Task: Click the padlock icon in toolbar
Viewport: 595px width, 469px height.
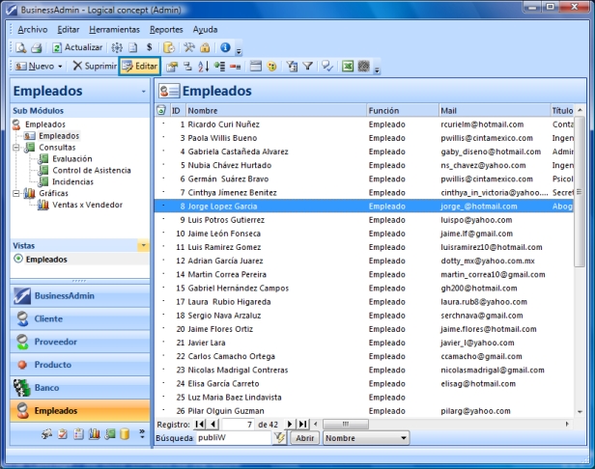Action: [x=206, y=46]
